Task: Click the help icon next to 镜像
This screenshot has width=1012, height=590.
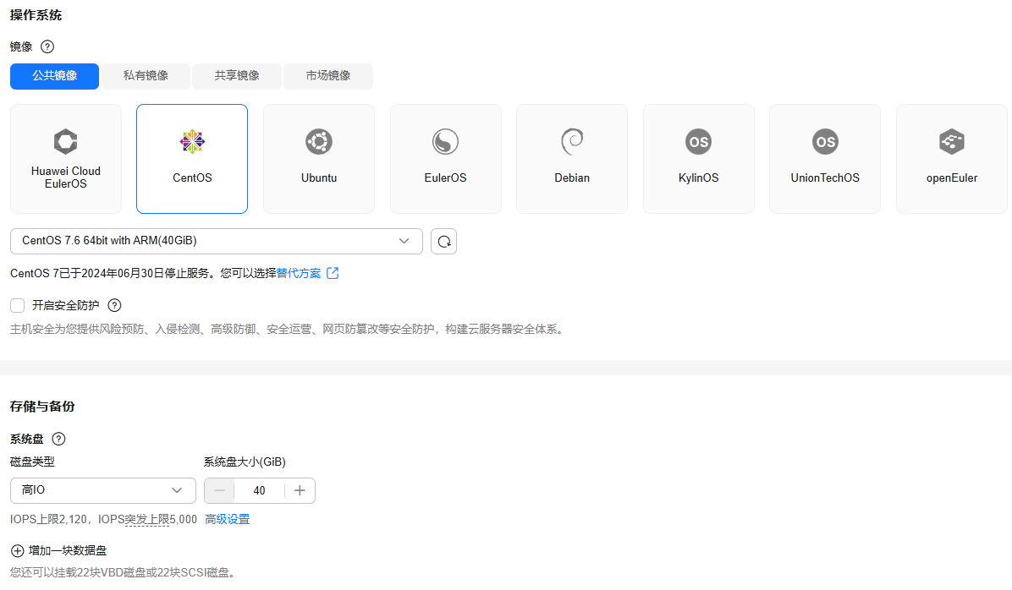Action: [47, 46]
